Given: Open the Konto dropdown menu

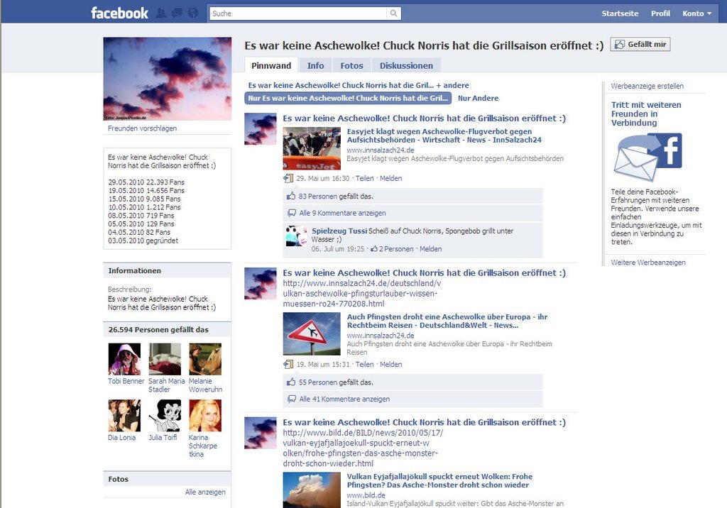Looking at the screenshot, I should (x=696, y=13).
